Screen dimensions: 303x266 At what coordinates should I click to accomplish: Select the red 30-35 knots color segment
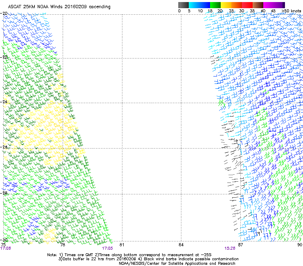click(247, 5)
